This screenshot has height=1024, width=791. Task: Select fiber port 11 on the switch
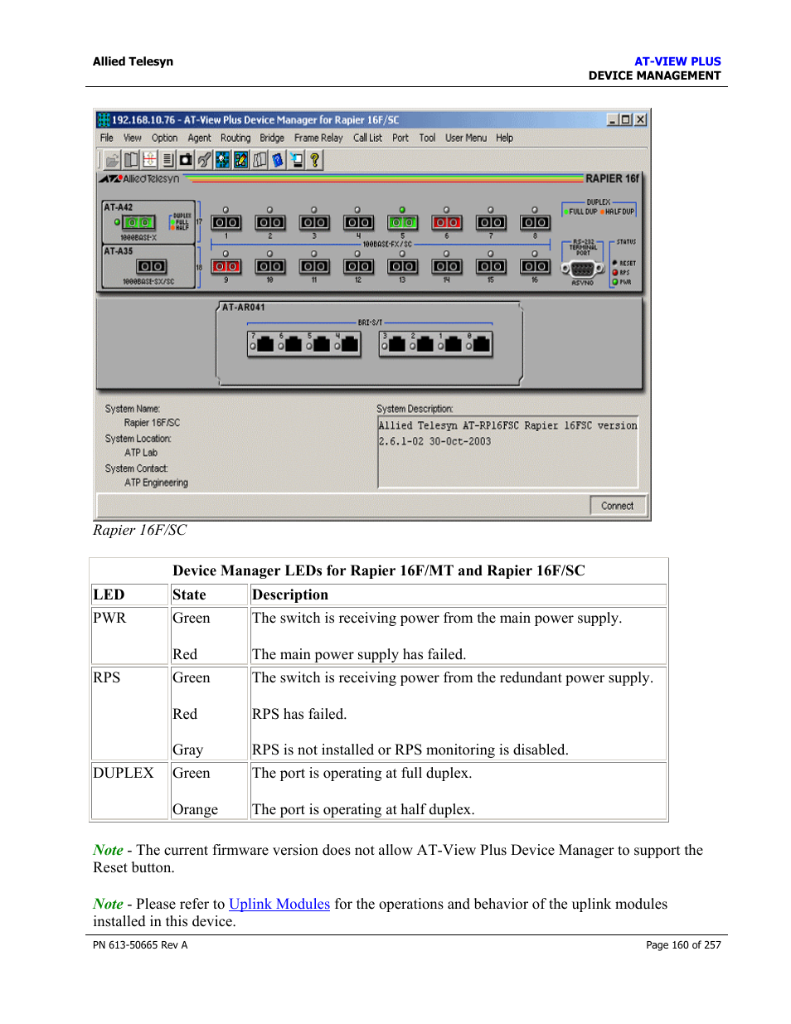pyautogui.click(x=314, y=266)
